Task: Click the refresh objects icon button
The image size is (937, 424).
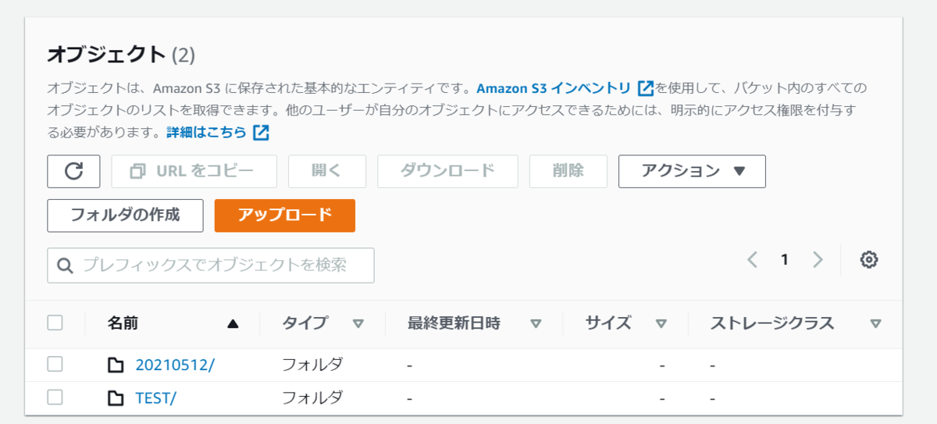Action: [73, 171]
